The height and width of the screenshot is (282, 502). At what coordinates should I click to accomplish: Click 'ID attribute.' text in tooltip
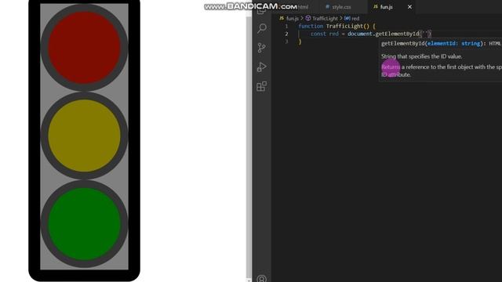396,74
